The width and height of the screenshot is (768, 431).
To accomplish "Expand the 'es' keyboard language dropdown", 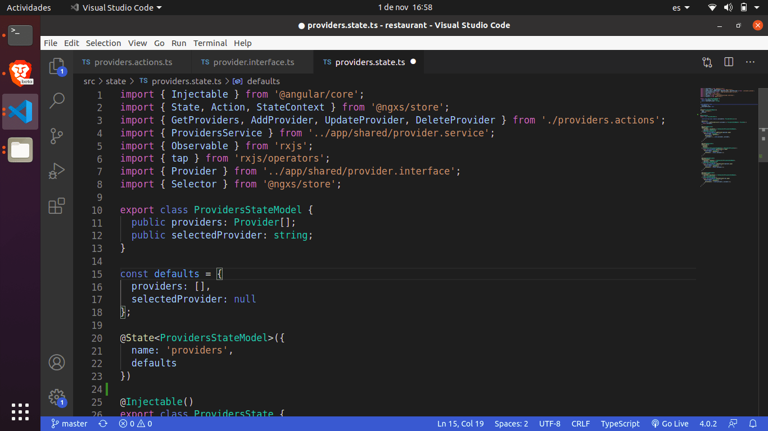I will pyautogui.click(x=681, y=8).
